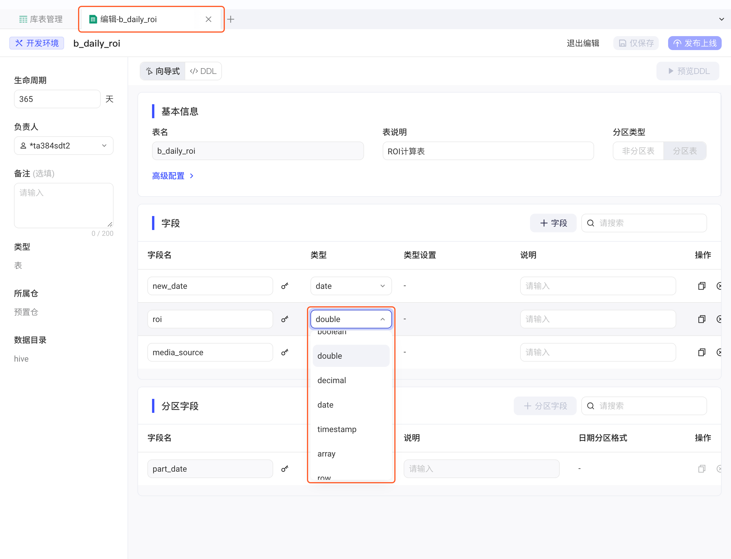Focus the 生命周期 days input
Screen dimensions: 731x559
click(x=57, y=99)
